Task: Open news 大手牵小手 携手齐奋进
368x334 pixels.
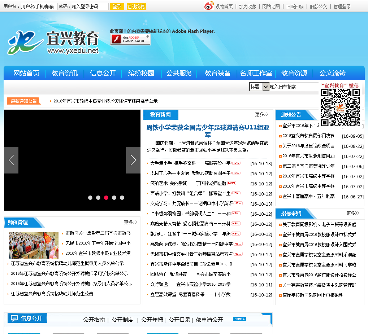Action: coord(190,163)
